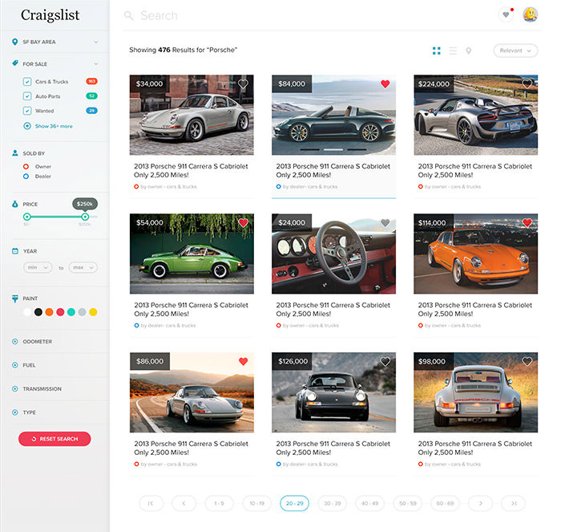
Task: Expand the SF Bay Area location selector
Action: click(55, 42)
